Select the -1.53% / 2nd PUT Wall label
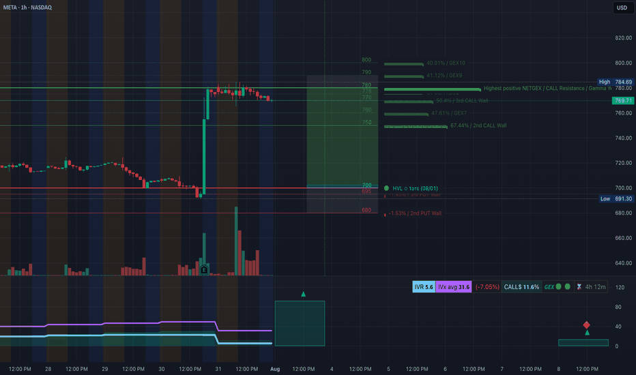Image resolution: width=636 pixels, height=375 pixels. point(415,213)
